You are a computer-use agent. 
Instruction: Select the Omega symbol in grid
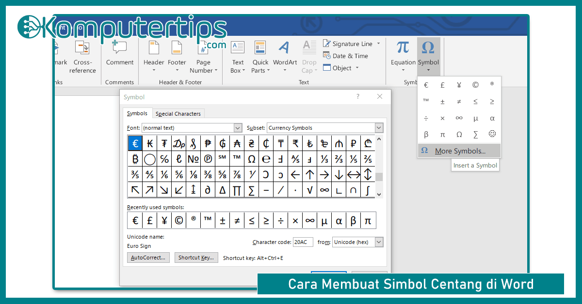(252, 159)
